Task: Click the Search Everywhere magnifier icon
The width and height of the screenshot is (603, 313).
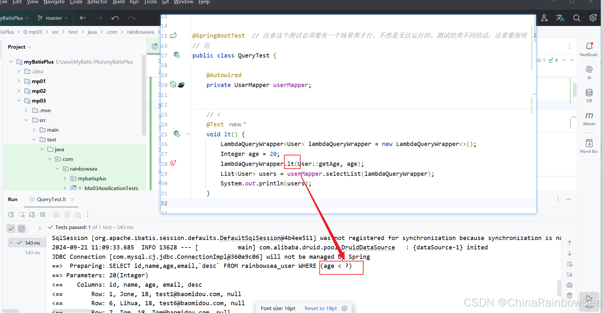Action: point(577,18)
